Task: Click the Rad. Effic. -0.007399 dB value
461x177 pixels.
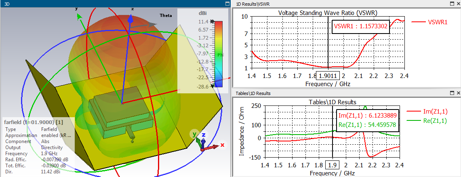Action: click(x=55, y=160)
